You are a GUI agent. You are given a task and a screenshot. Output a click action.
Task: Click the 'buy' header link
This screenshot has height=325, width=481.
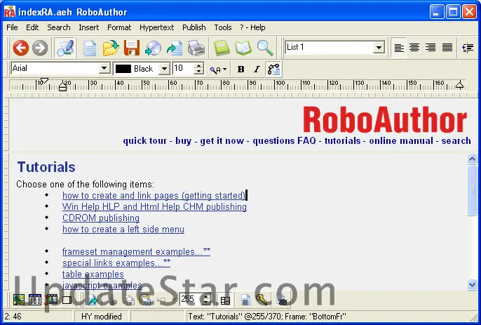pyautogui.click(x=183, y=140)
